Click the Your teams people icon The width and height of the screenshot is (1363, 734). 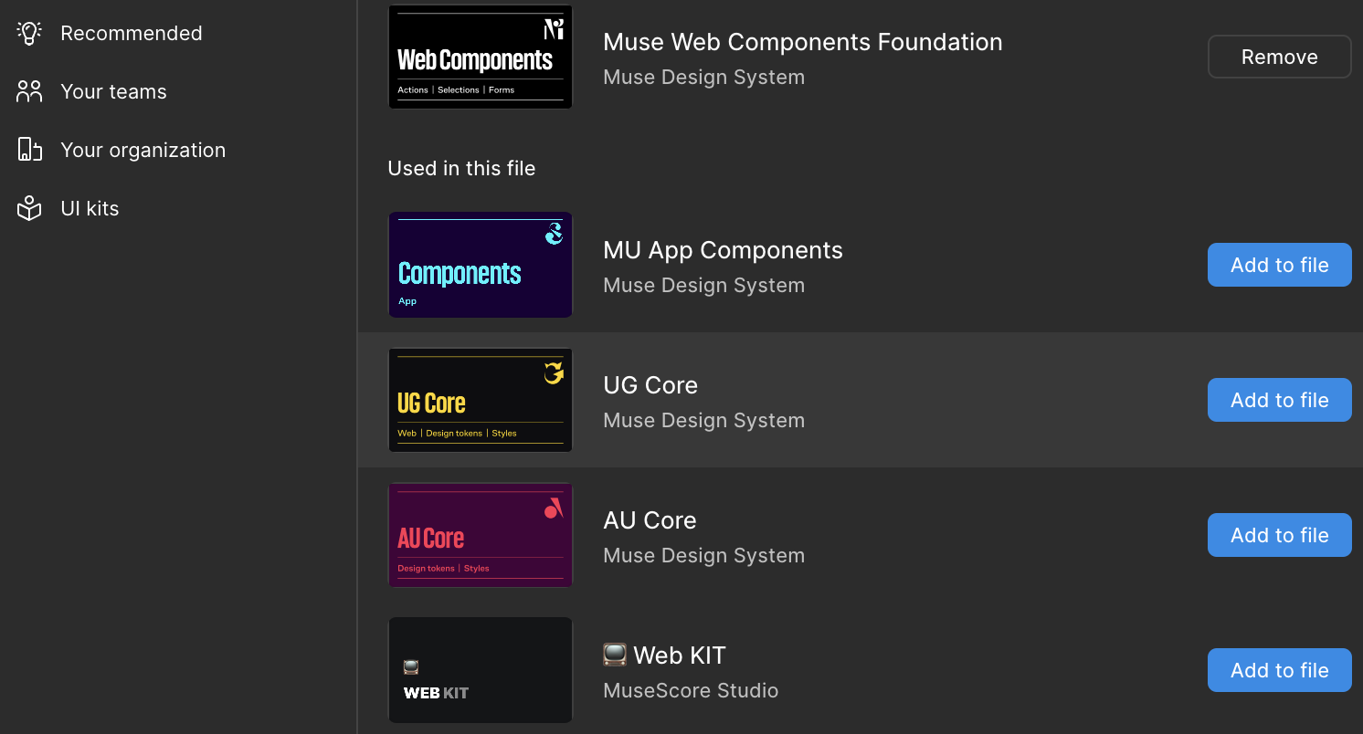click(x=29, y=91)
